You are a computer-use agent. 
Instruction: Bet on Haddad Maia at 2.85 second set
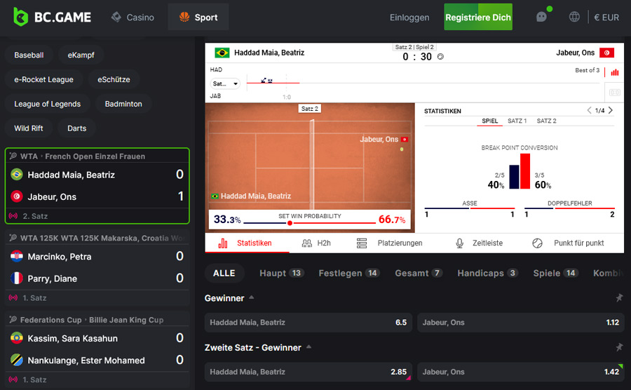pos(308,372)
